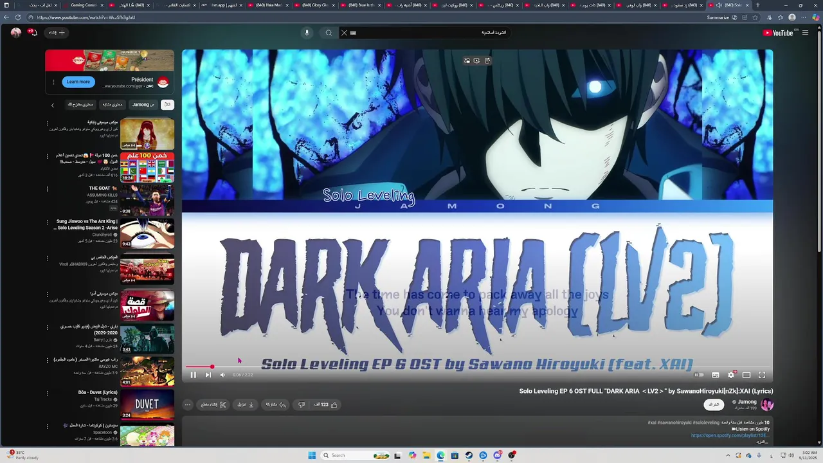
Task: Clear the search box with the X
Action: click(344, 33)
